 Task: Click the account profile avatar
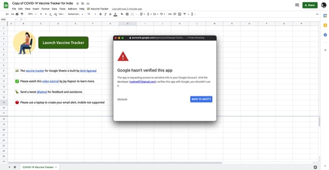pos(324,5)
